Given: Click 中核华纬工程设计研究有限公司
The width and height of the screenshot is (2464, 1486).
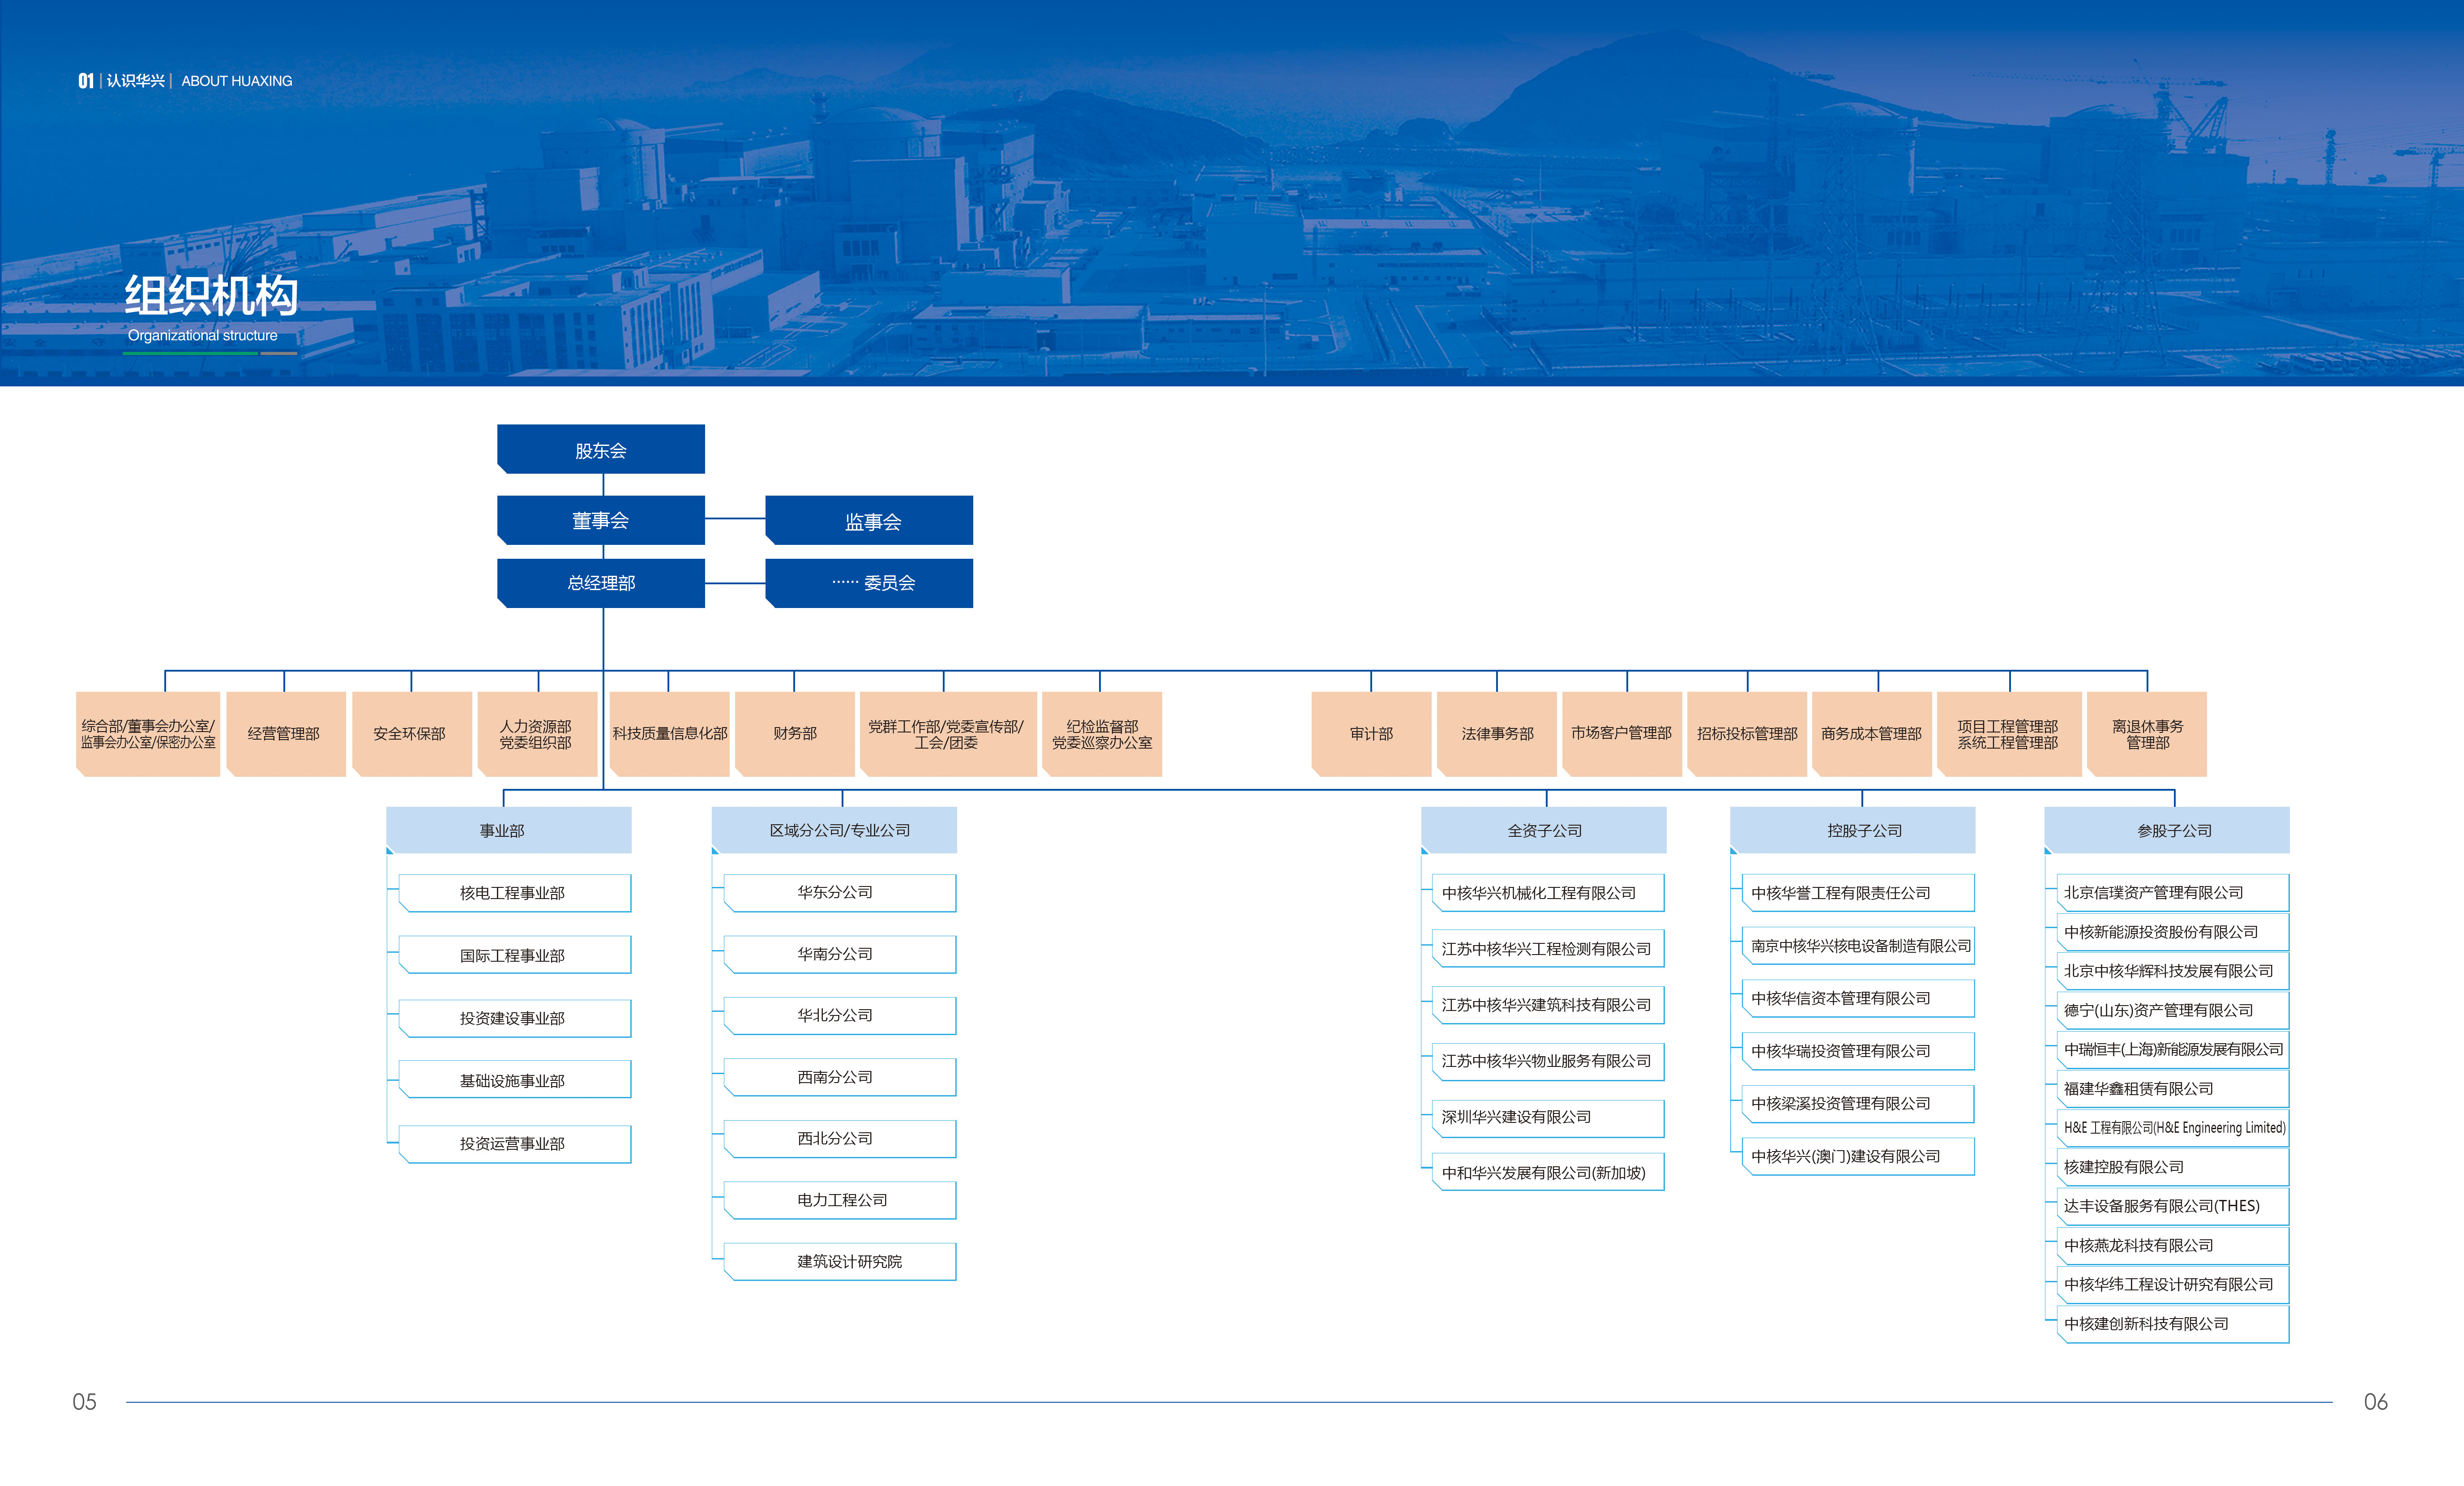Looking at the screenshot, I should pos(2173,1284).
